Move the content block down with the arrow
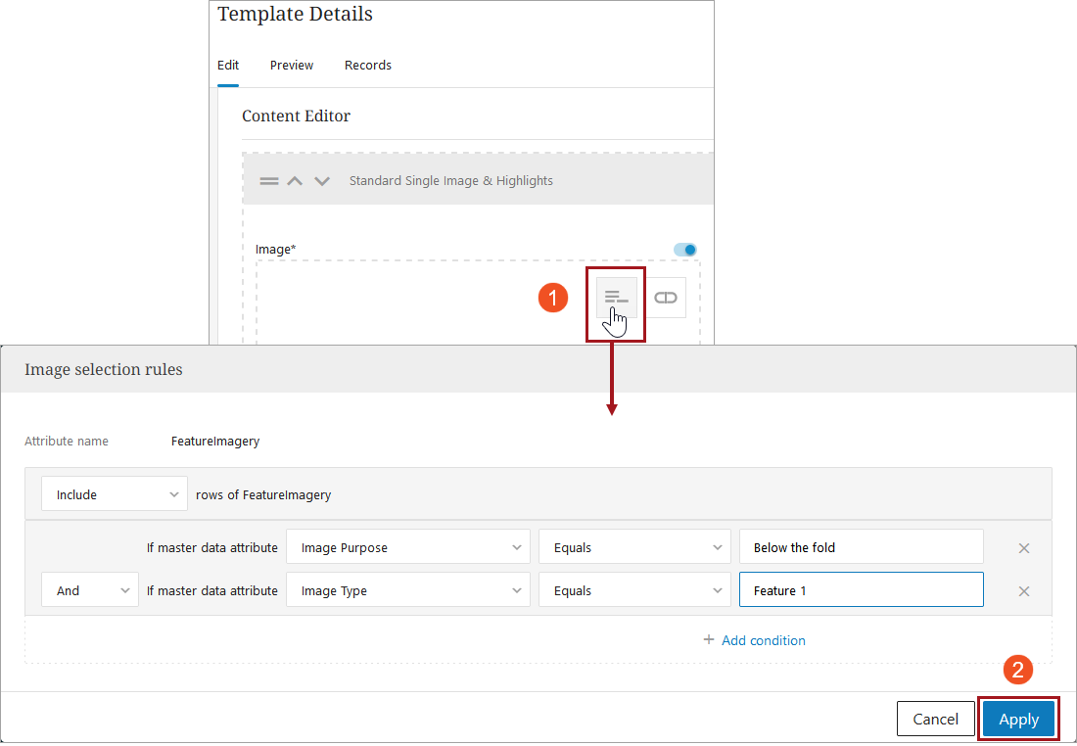 [x=322, y=181]
